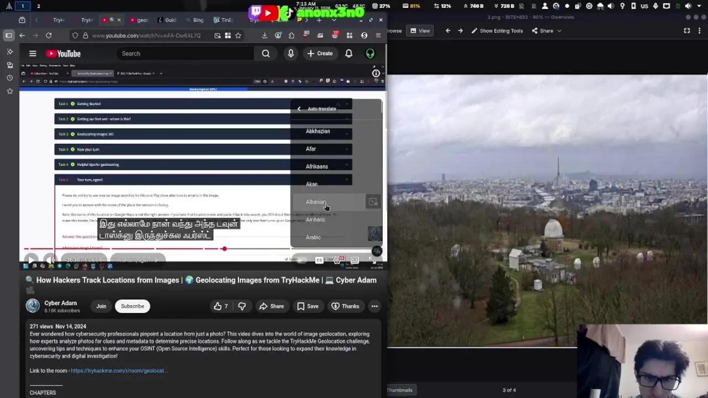
Task: Open Gwenview Share dropdown
Action: pos(546,31)
